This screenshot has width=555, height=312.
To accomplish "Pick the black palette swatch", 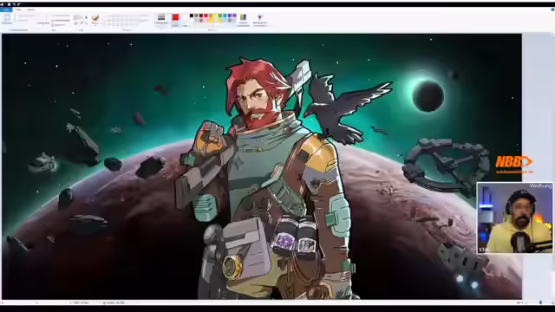I will point(192,16).
